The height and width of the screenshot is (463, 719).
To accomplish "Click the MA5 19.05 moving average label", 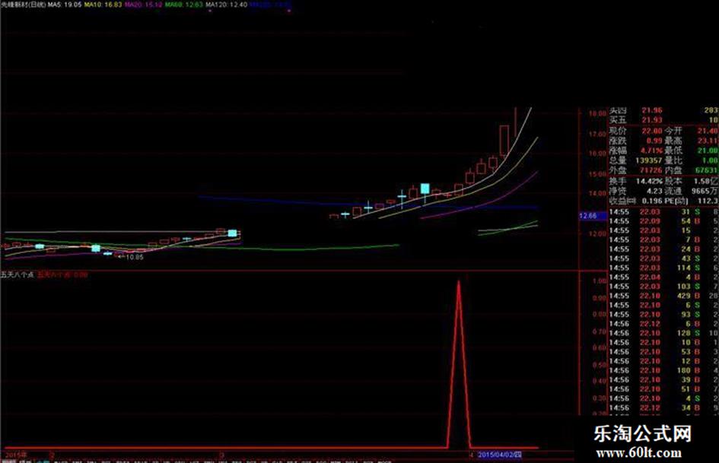I will click(65, 5).
